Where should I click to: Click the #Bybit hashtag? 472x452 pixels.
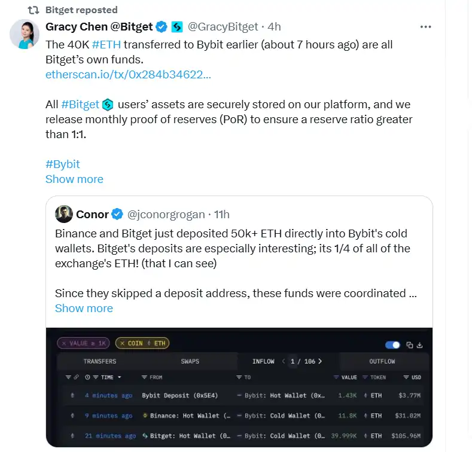(x=62, y=164)
